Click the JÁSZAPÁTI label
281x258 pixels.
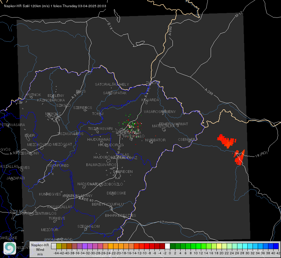[15, 178]
